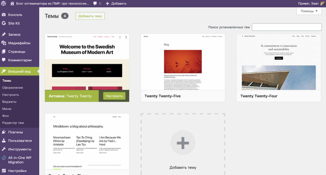The height and width of the screenshot is (175, 326).
Task: Open Записи pin icon in sidebar
Action: (4, 34)
